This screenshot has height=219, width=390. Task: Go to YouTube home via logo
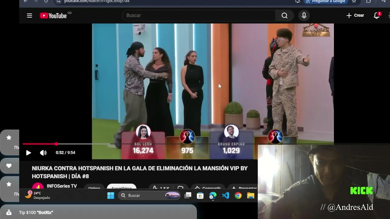click(x=53, y=16)
